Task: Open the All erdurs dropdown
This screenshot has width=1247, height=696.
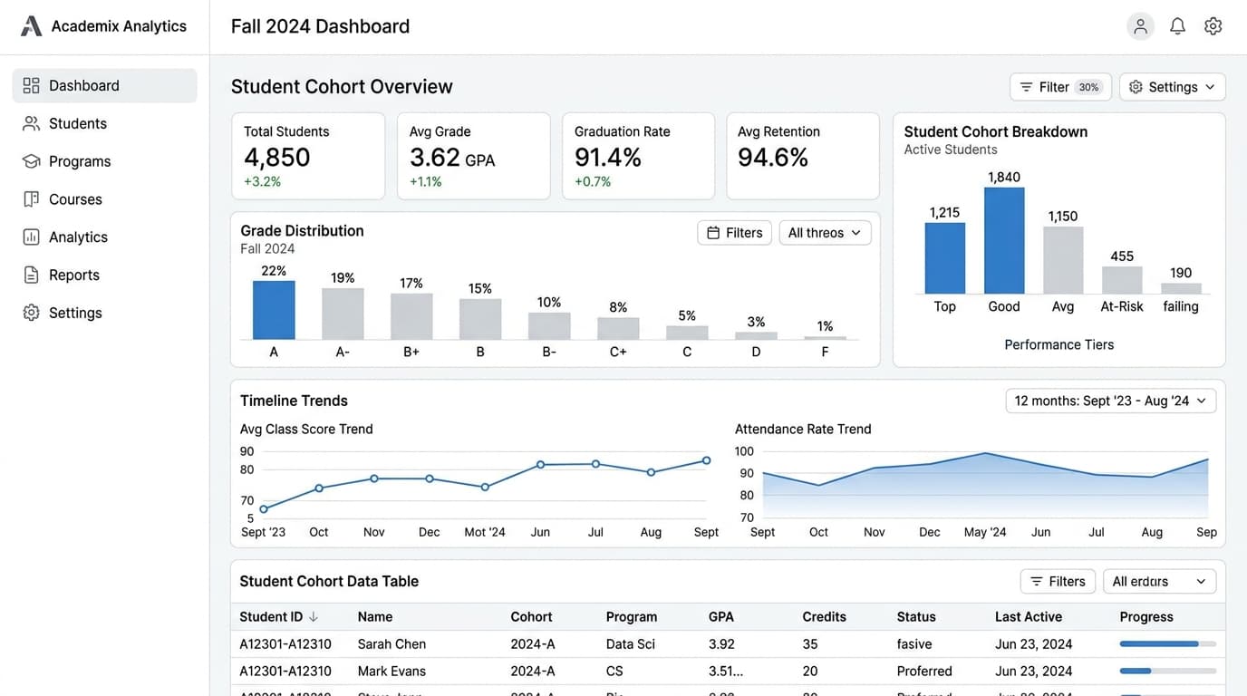Action: coord(1159,582)
